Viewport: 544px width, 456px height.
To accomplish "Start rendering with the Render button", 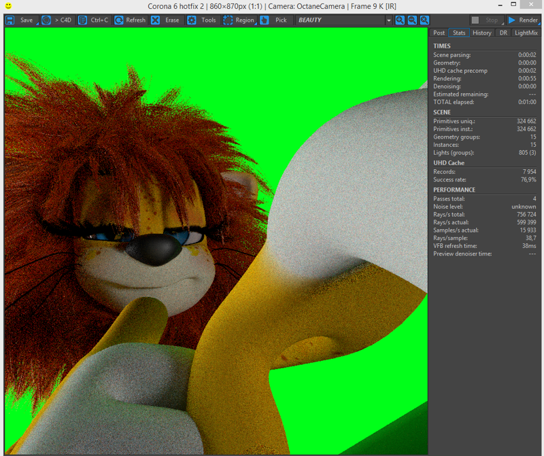I will pyautogui.click(x=523, y=20).
